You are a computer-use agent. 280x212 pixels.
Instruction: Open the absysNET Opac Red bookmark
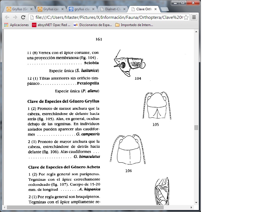tap(51, 25)
